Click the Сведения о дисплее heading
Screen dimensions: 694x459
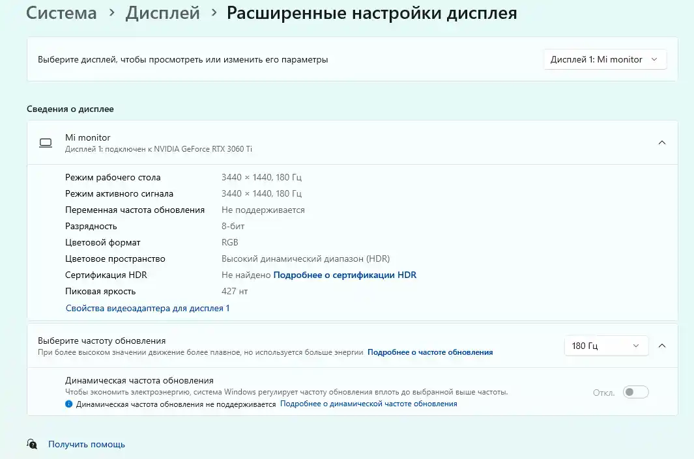(x=70, y=109)
